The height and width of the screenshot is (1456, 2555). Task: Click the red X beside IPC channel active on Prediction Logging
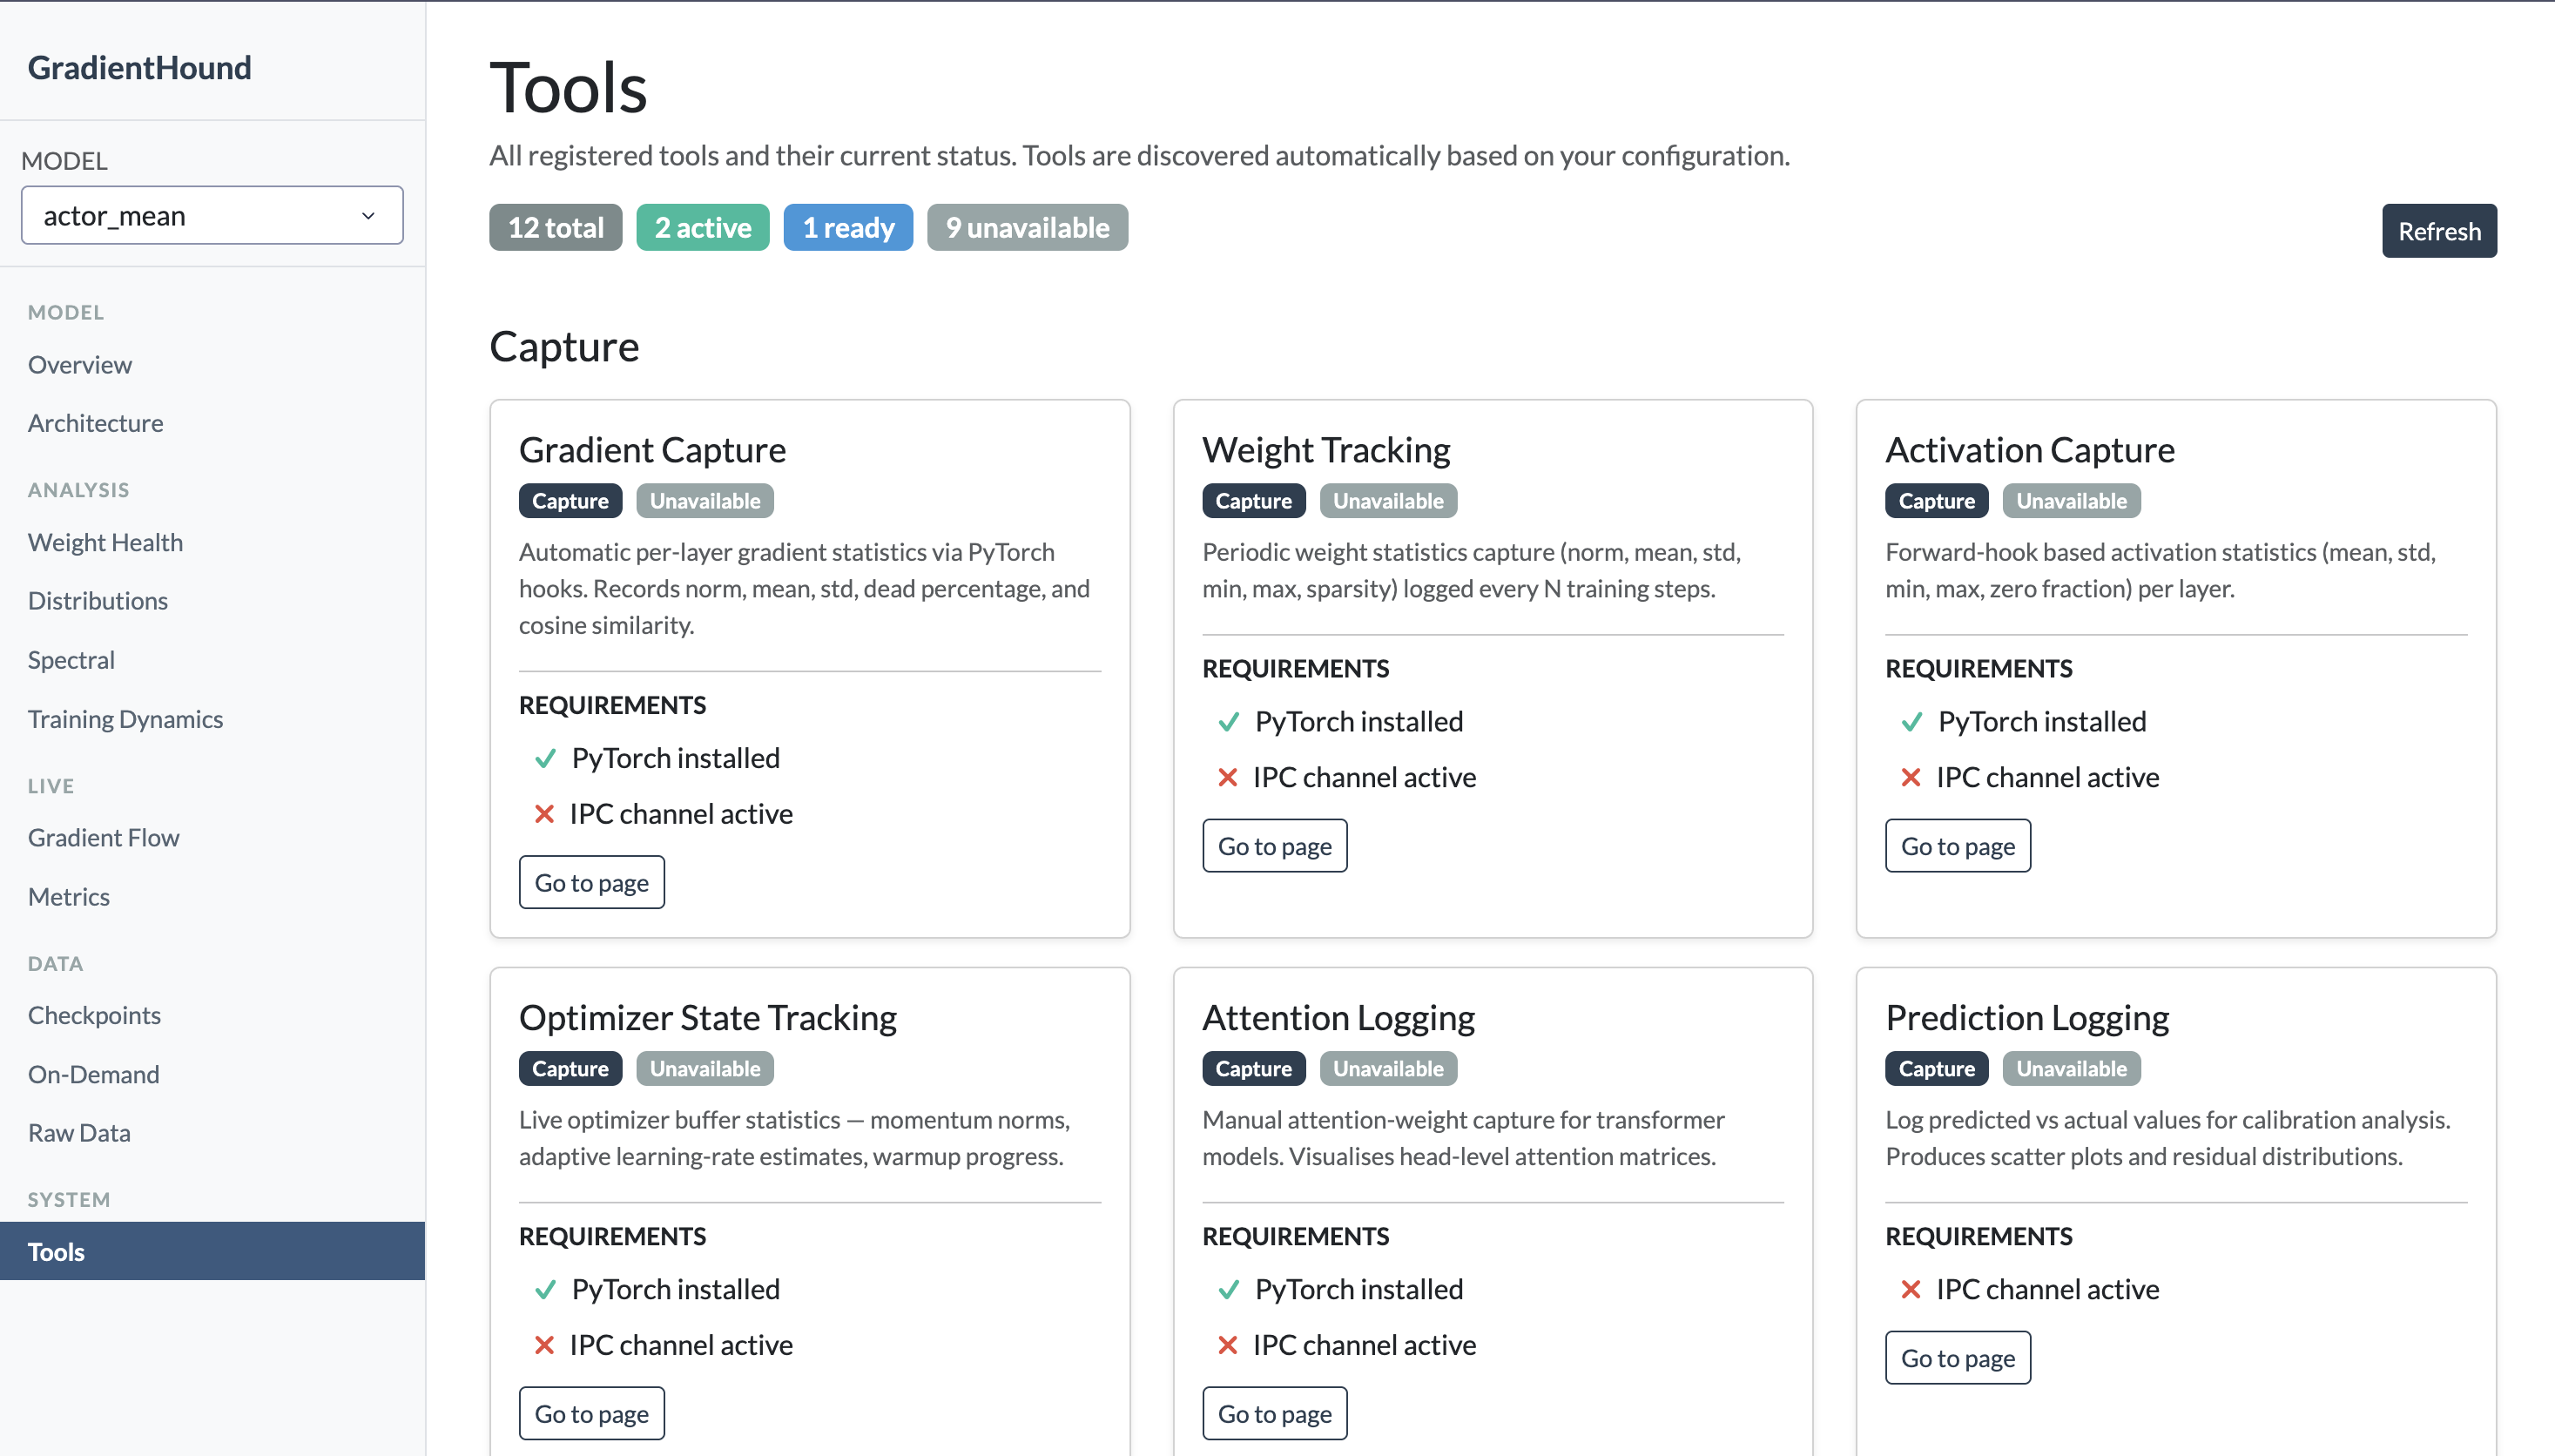point(1912,1289)
